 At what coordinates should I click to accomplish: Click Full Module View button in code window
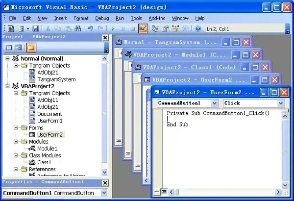[x=164, y=192]
